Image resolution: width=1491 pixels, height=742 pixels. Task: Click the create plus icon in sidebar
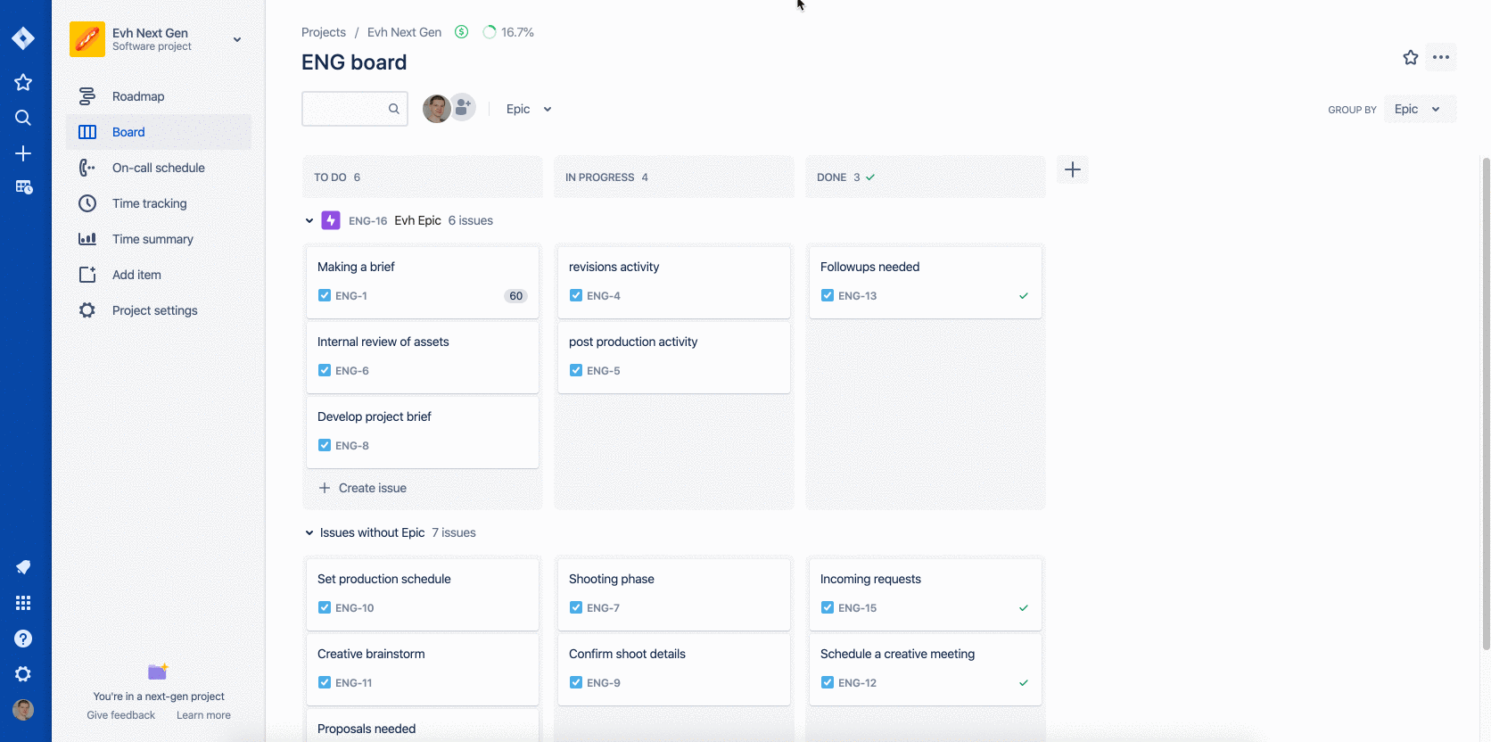(x=23, y=153)
